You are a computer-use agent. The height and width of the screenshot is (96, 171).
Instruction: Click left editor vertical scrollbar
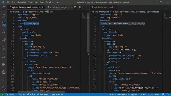[x=88, y=33]
